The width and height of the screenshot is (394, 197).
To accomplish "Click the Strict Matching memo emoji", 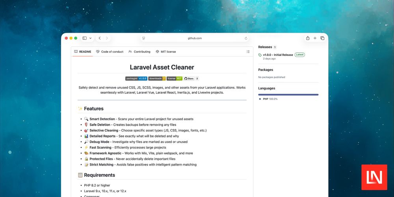I will pyautogui.click(x=86, y=165).
